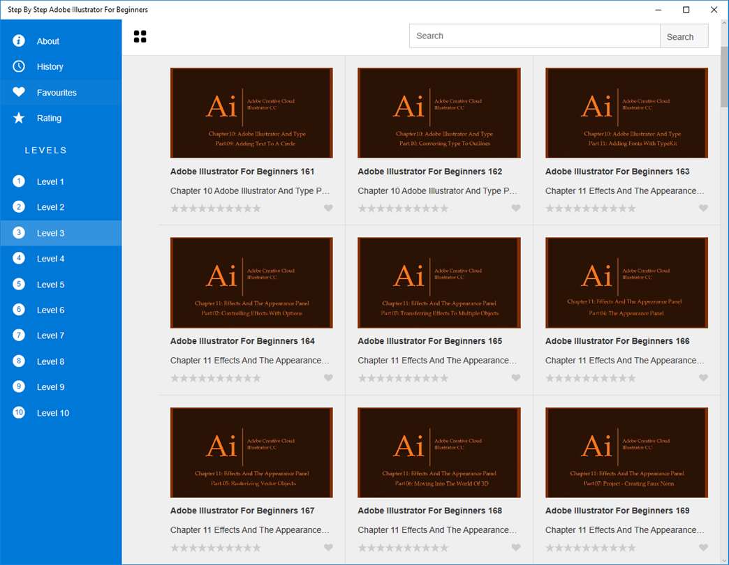729x565 pixels.
Task: Open the lesson 169 video thumbnail
Action: point(627,453)
